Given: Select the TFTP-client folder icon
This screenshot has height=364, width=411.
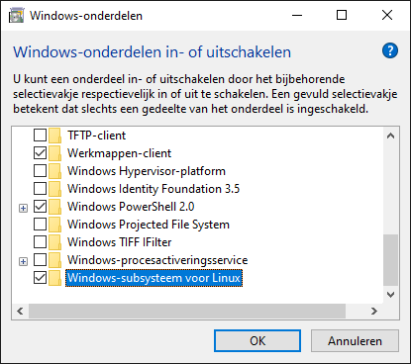Looking at the screenshot, I should pyautogui.click(x=54, y=136).
